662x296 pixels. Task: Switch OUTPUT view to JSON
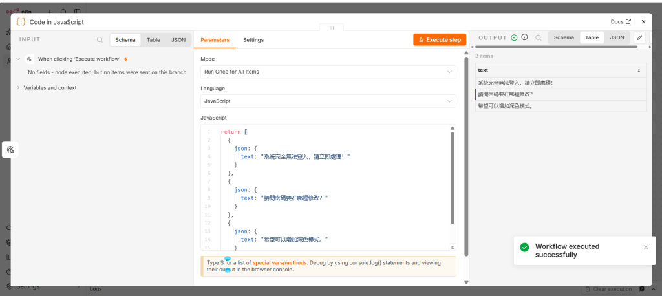(x=617, y=37)
